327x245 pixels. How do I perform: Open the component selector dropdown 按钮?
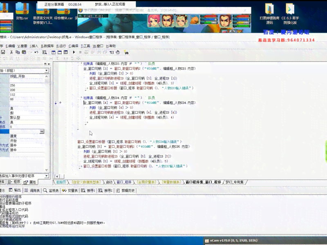(47, 70)
